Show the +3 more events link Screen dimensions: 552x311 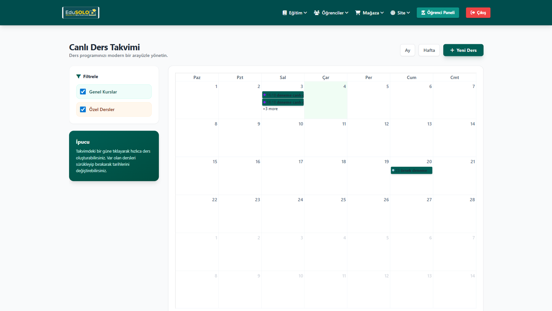coord(270,109)
